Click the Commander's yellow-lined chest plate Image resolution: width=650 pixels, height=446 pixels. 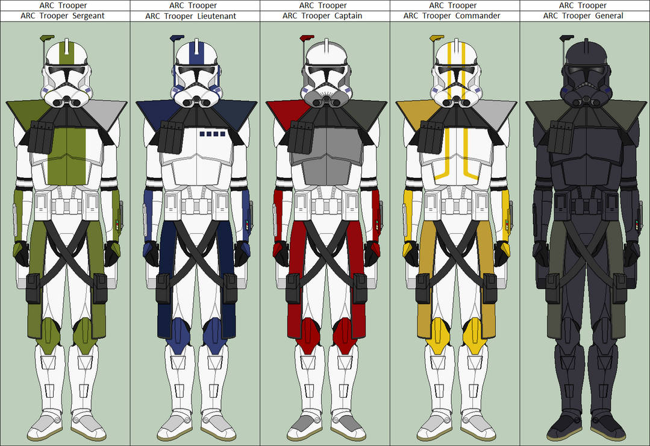point(456,155)
